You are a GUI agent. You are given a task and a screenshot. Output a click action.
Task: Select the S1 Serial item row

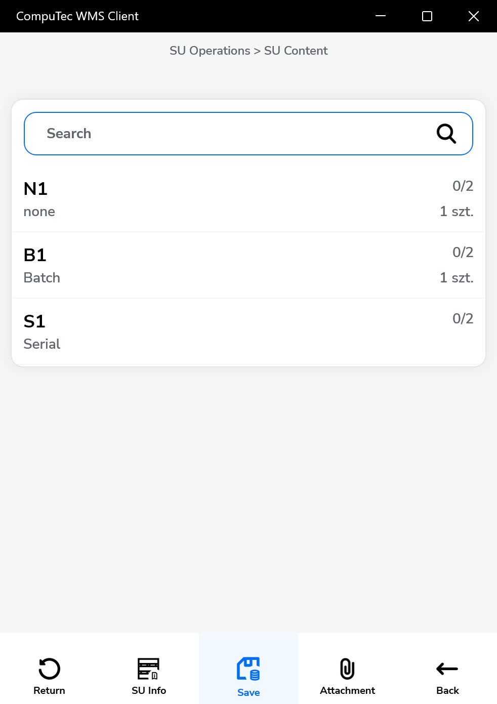(x=248, y=332)
